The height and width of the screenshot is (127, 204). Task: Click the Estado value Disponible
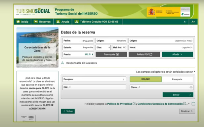coord(88,47)
